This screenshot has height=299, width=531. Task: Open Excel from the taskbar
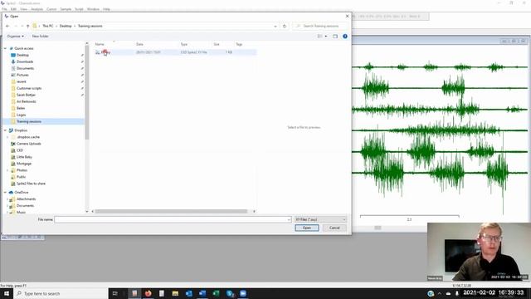[216, 293]
